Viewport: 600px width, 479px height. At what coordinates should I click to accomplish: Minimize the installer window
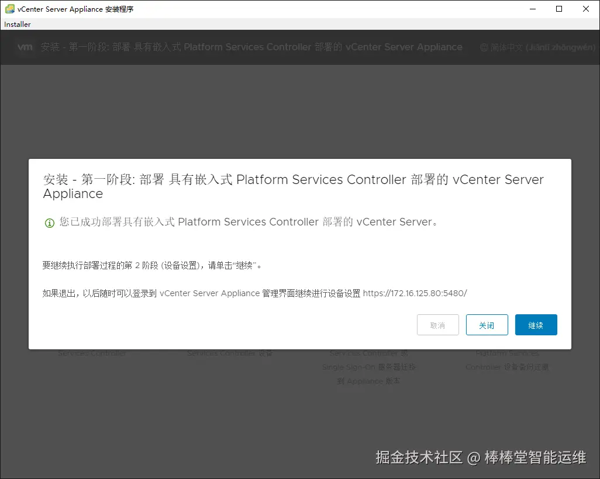click(532, 9)
